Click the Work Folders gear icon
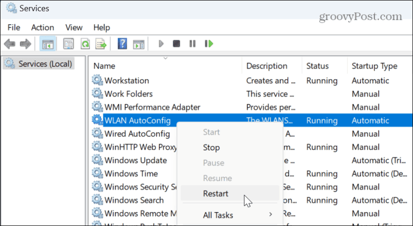The image size is (413, 226). pyautogui.click(x=97, y=94)
